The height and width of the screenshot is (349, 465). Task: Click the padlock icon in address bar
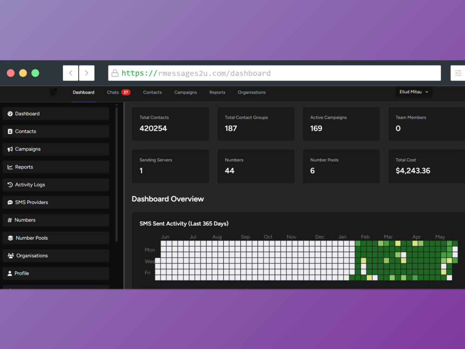(x=115, y=73)
